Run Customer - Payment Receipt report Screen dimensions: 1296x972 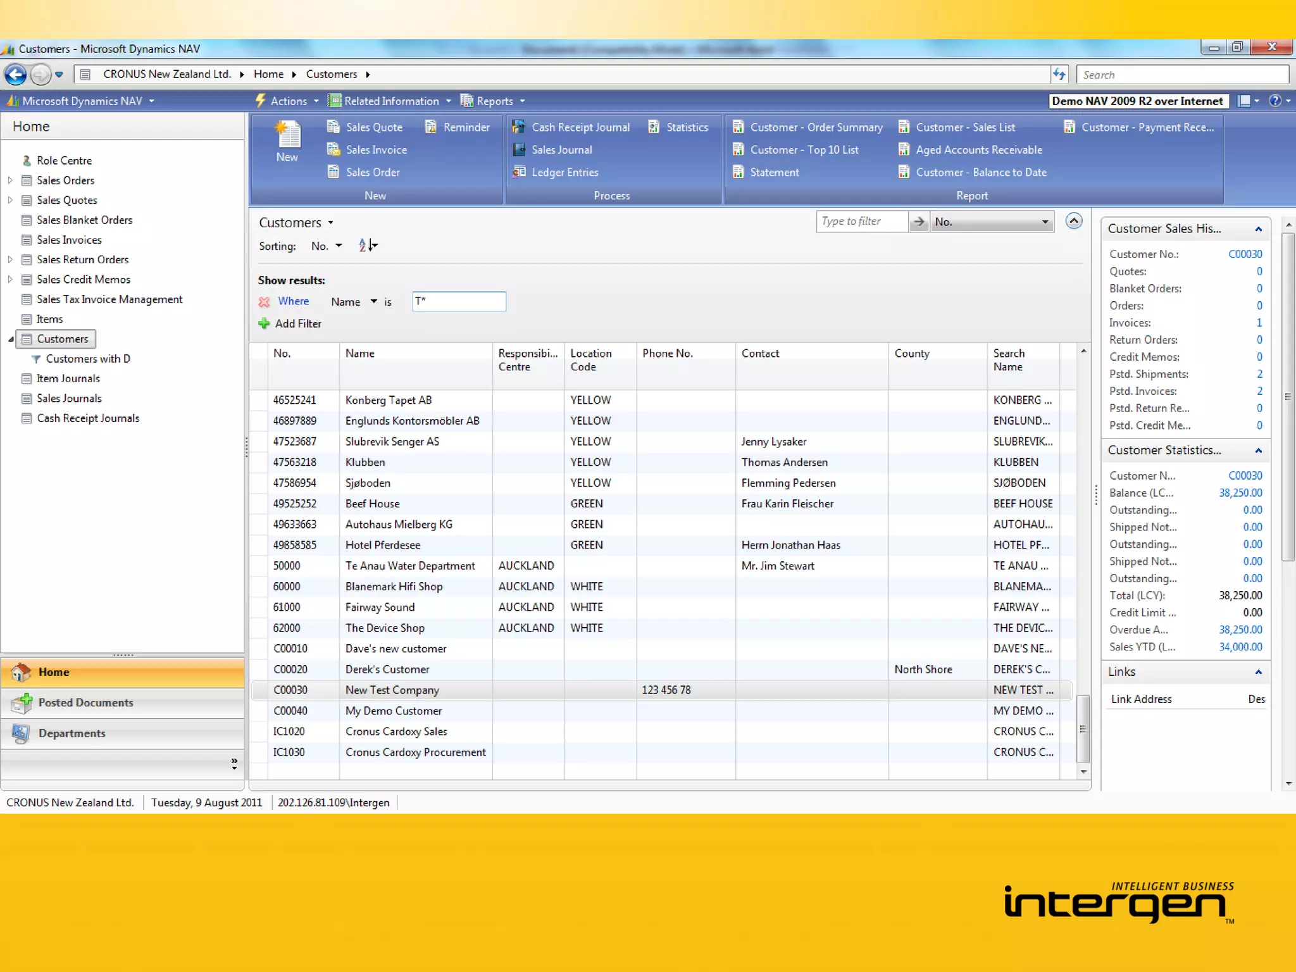point(1138,127)
